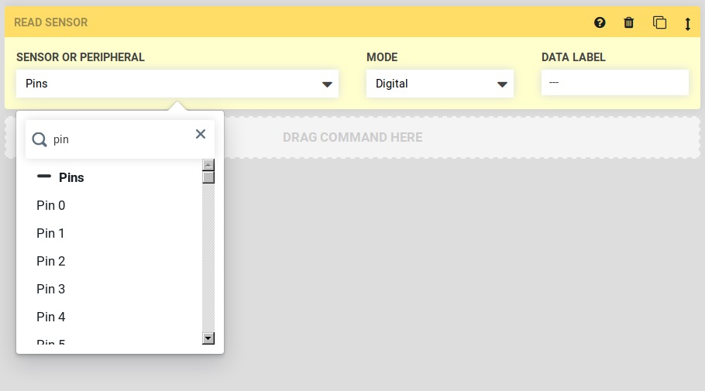
Task: Click the search magnifier icon
Action: click(40, 139)
